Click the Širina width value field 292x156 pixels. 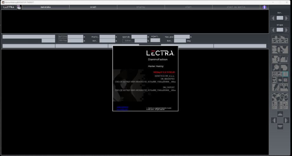point(76,41)
